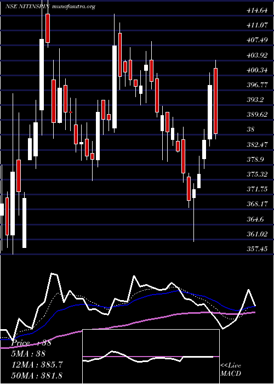
Task: Select the 378.9 price axis label
Action: click(255, 160)
